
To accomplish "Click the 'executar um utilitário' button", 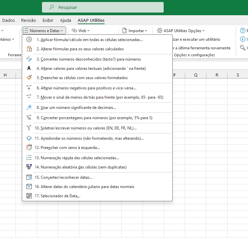I will (196, 39).
